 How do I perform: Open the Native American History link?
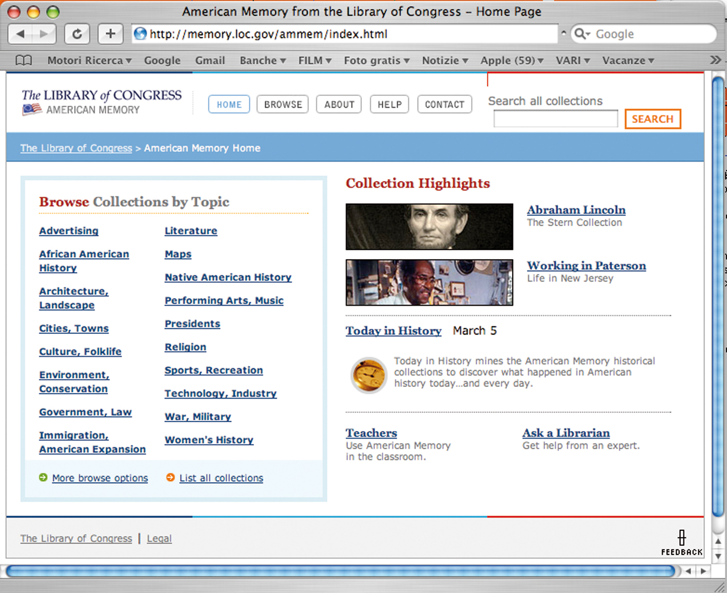click(x=228, y=277)
